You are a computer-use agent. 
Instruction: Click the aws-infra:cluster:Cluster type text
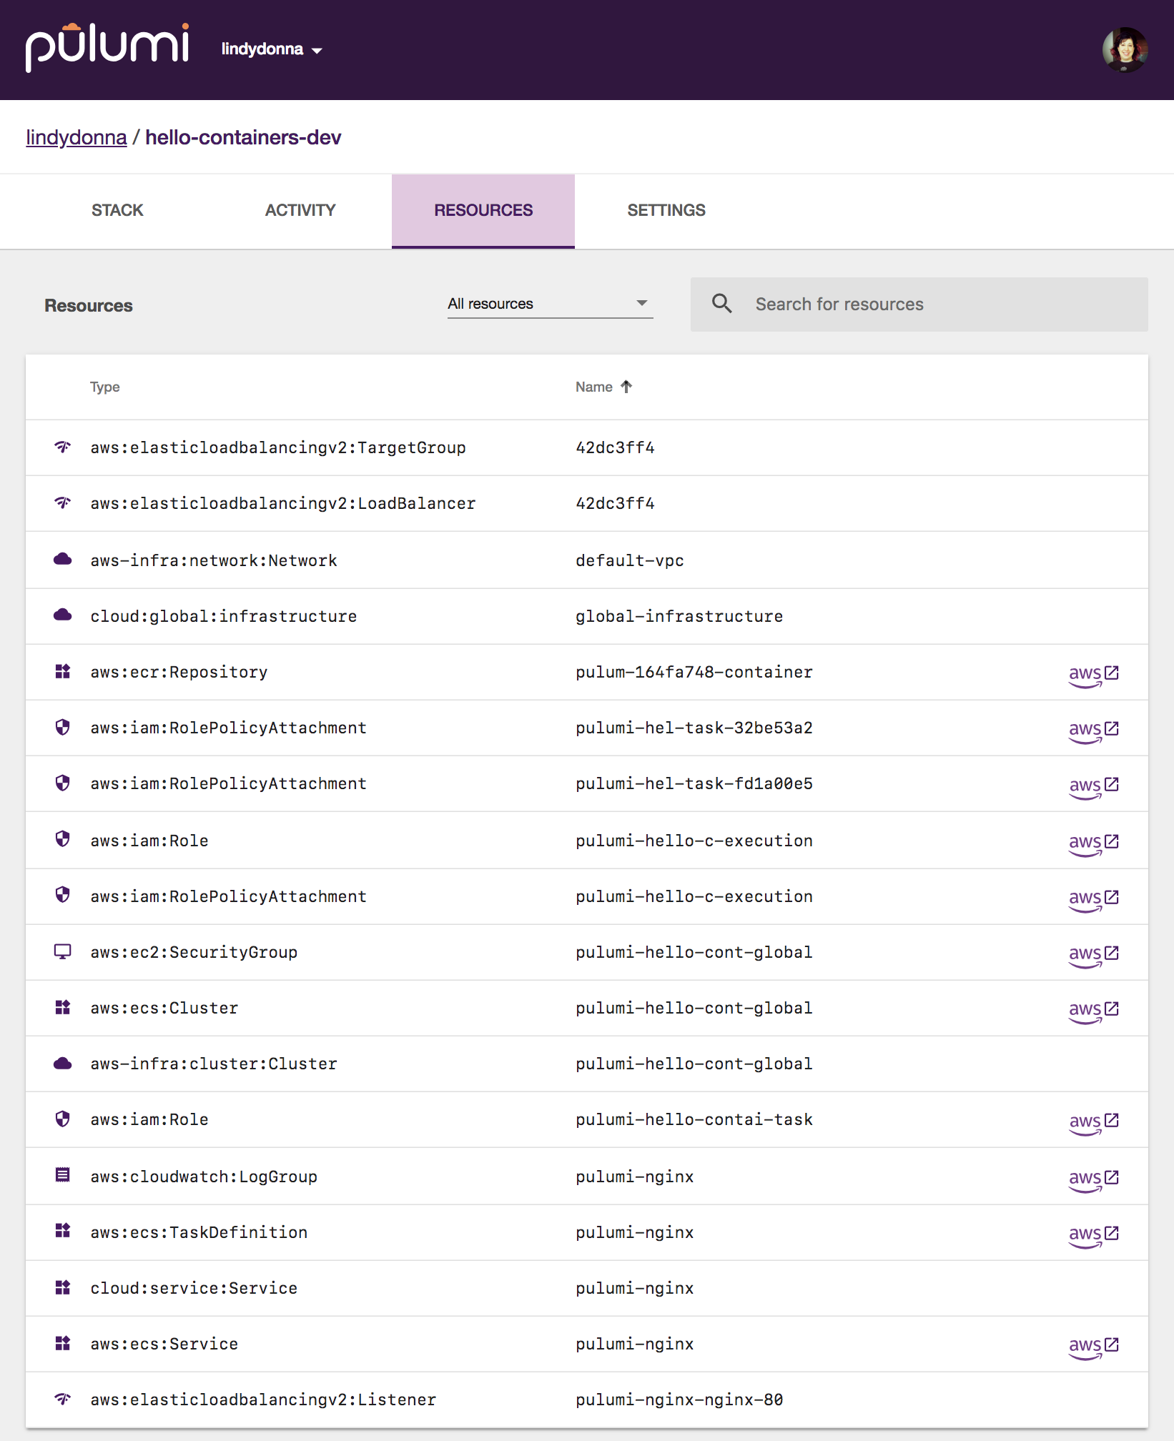[214, 1064]
